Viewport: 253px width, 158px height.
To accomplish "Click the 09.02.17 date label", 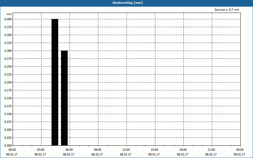I will pos(239,155).
